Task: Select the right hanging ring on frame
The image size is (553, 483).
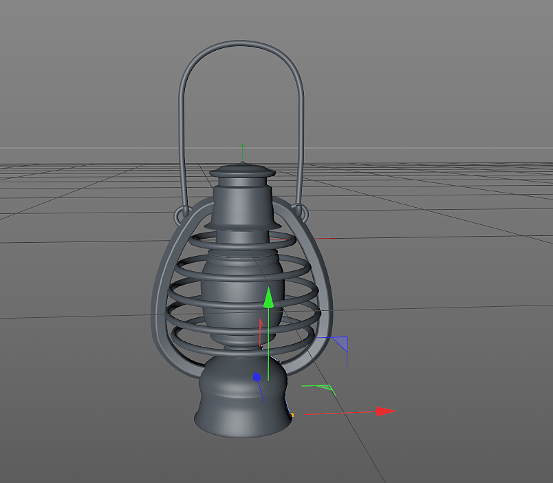Action: (302, 213)
